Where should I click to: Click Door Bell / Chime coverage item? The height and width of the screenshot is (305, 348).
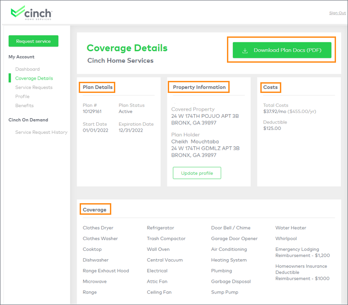[x=231, y=228]
